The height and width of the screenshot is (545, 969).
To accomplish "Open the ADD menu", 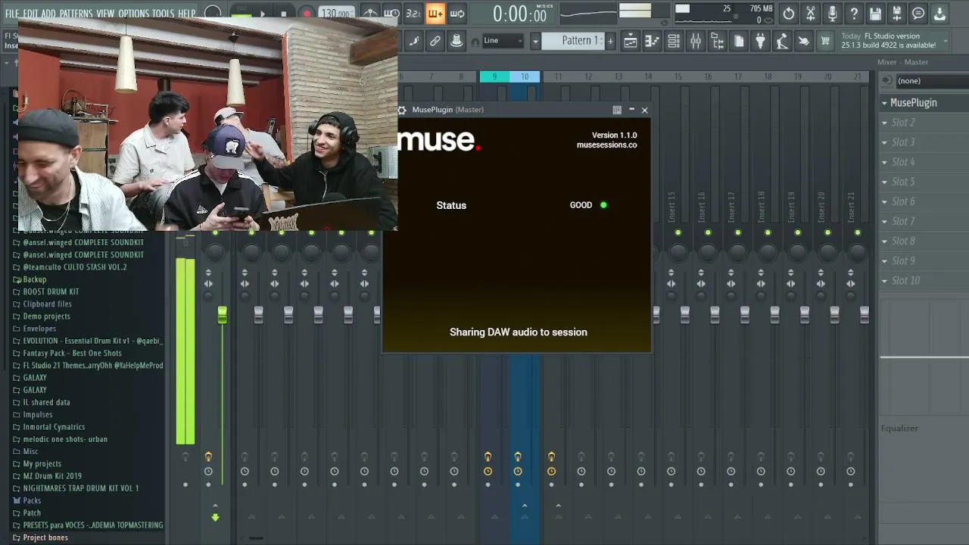I will coord(48,14).
